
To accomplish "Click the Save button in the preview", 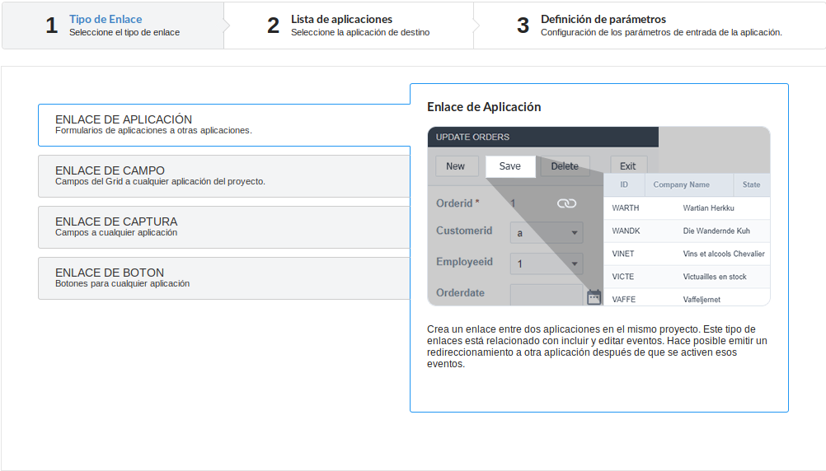I will pos(510,166).
